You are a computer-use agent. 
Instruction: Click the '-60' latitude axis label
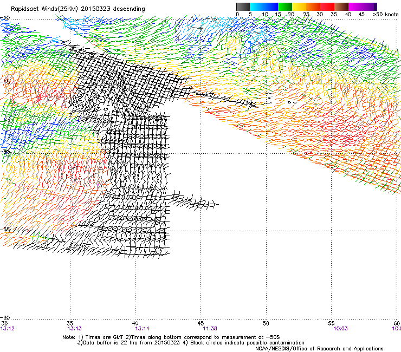click(5, 317)
